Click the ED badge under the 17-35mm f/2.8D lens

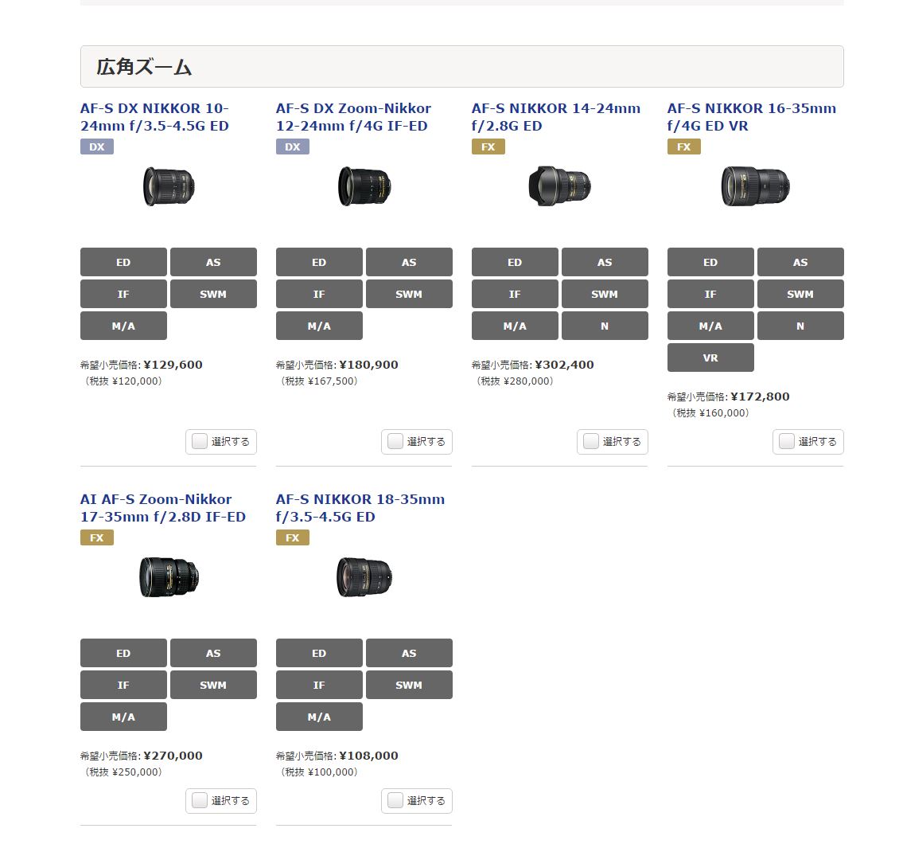(x=123, y=653)
